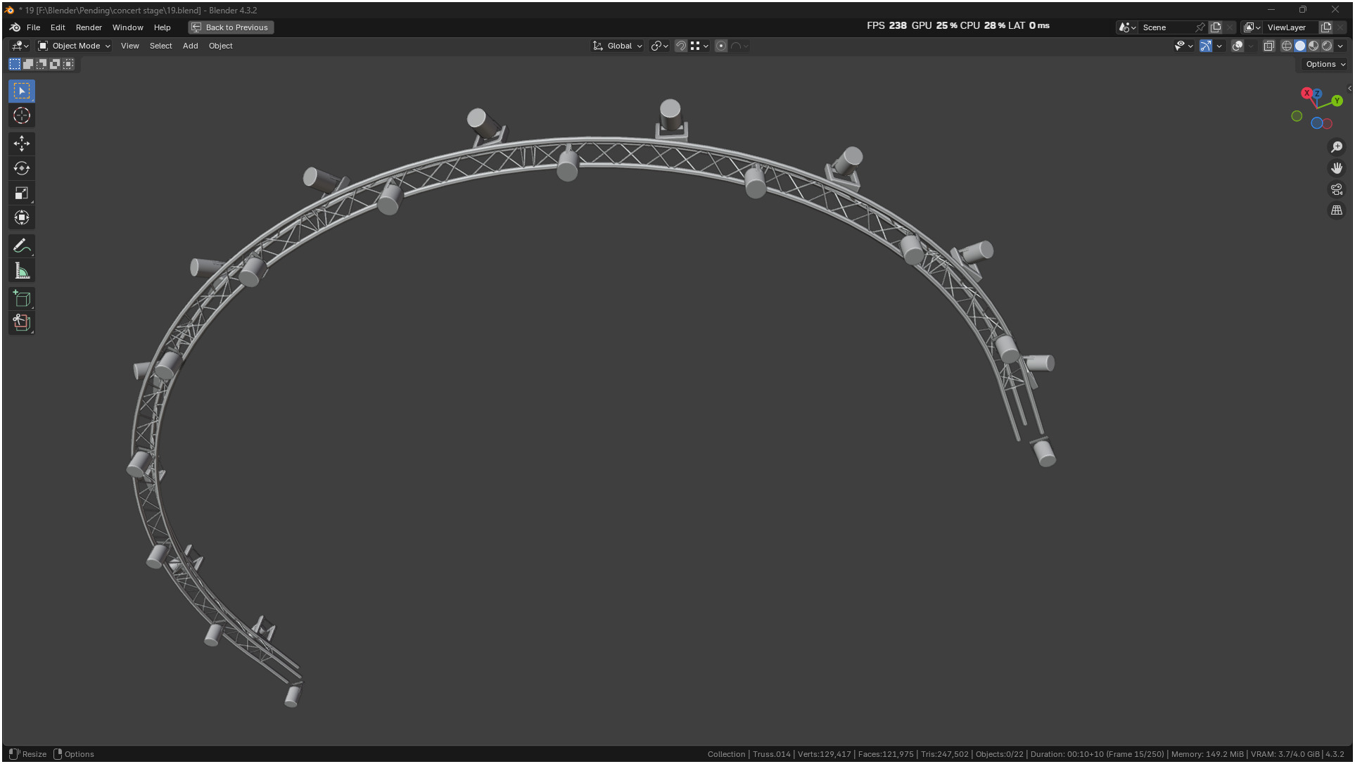Open the Object Mode dropdown
Viewport: 1355px width, 764px height.
[74, 46]
